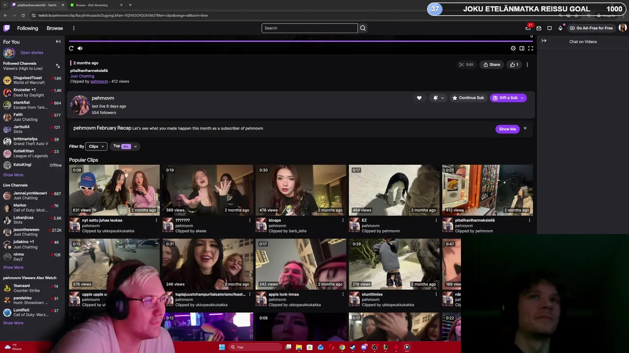Open DisguisedToast channel in sidebar
The width and height of the screenshot is (629, 353).
point(32,80)
